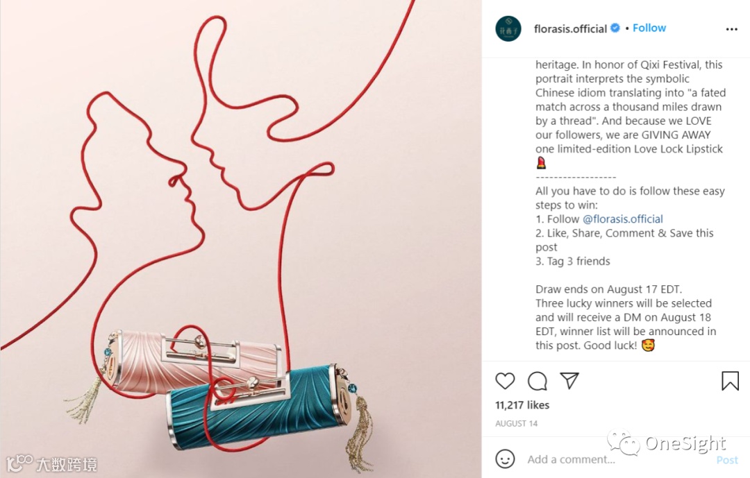750x478 pixels.
Task: Focus the Add a comment field
Action: [617, 459]
